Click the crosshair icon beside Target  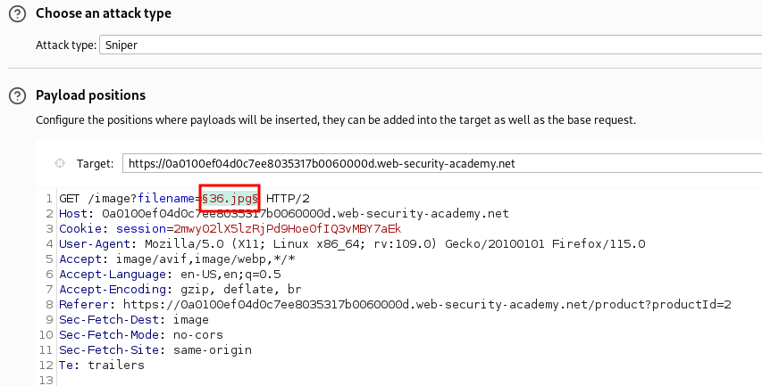click(60, 163)
